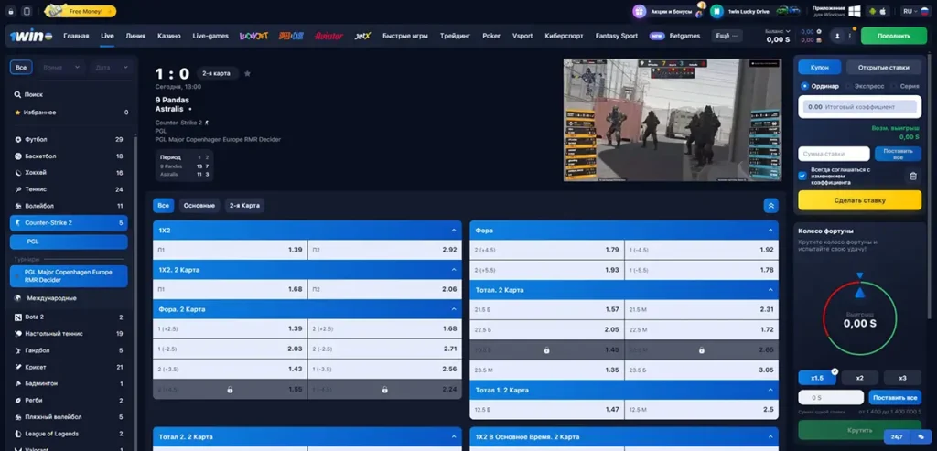Open the Дата dropdown filter
Screen dimensions: 937x451
(110, 68)
